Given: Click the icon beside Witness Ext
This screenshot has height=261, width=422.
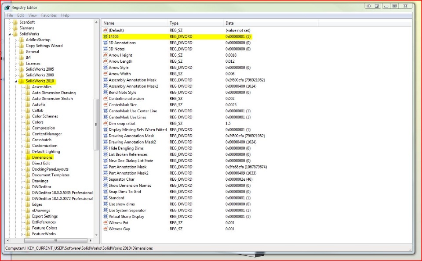Looking at the screenshot, I should pyautogui.click(x=105, y=222).
